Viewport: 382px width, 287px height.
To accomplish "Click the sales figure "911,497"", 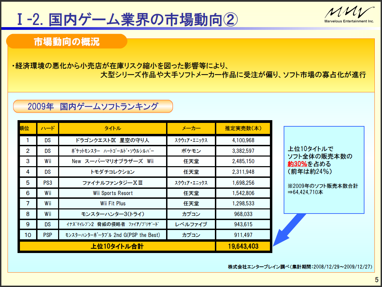I will [243, 235].
